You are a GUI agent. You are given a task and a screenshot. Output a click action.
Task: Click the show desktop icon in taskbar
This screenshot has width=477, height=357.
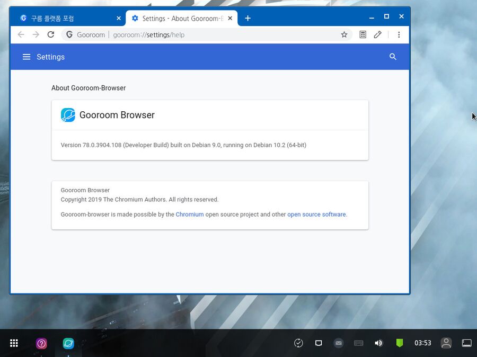point(466,343)
